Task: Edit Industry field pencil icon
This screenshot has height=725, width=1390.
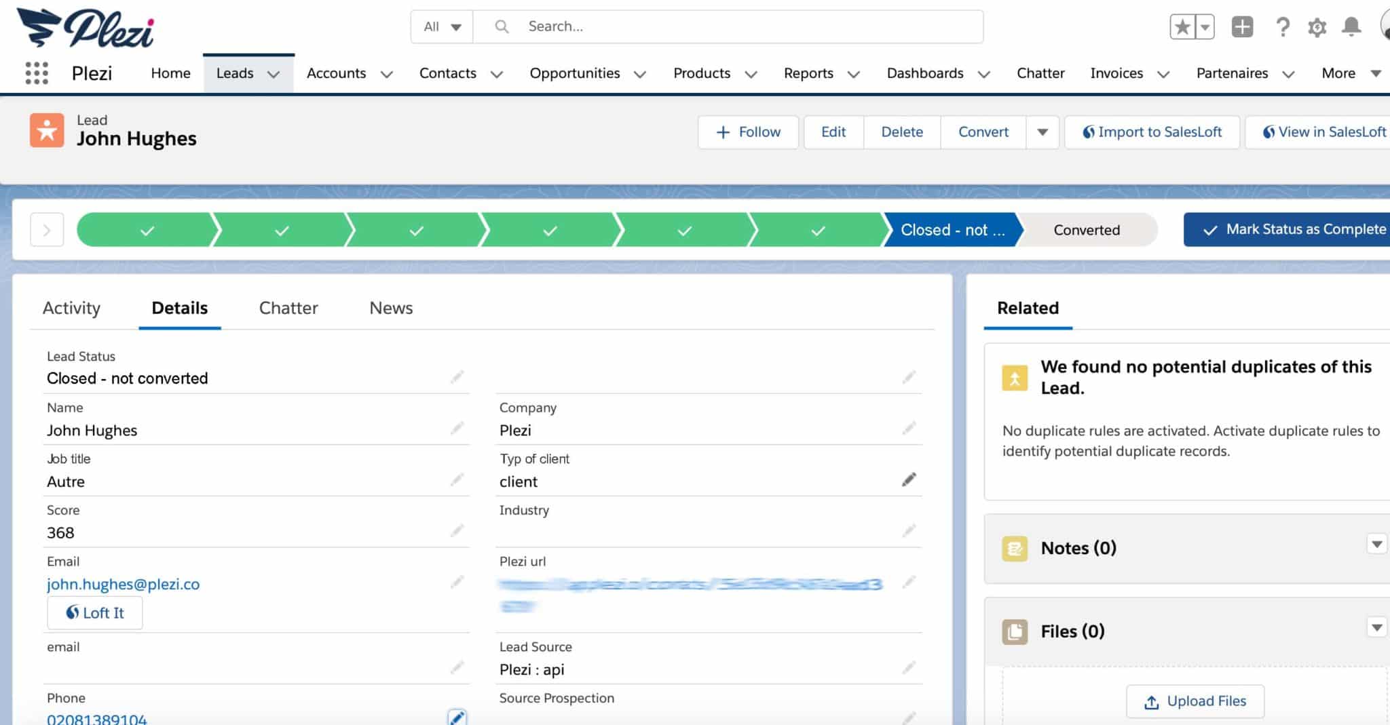Action: [909, 531]
